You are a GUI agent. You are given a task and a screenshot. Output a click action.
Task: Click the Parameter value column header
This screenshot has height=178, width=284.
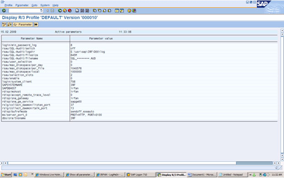tap(101, 39)
